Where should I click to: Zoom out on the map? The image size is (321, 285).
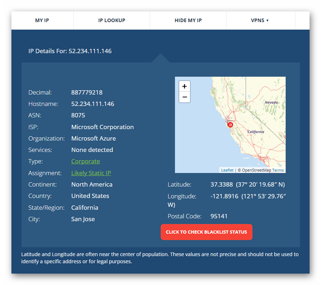coord(184,97)
